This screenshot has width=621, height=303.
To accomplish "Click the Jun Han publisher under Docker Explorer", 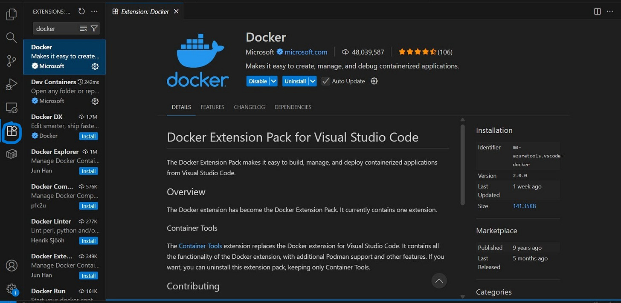I will click(x=41, y=171).
